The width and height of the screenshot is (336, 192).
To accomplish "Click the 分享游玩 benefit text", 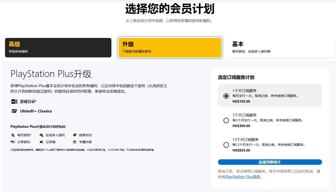I will [24, 142].
